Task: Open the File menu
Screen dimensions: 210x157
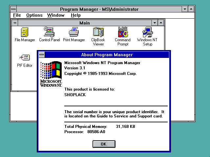Action: pos(17,15)
